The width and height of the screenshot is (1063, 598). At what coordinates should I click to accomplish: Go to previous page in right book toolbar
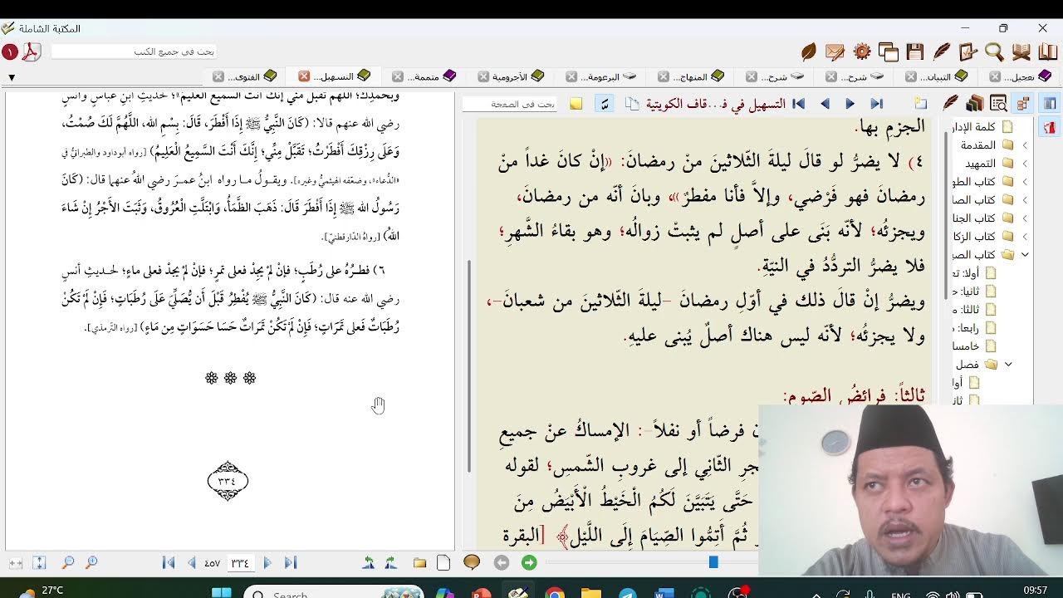click(825, 104)
